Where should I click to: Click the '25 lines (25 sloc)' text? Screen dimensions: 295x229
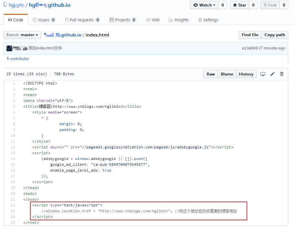tap(27, 74)
